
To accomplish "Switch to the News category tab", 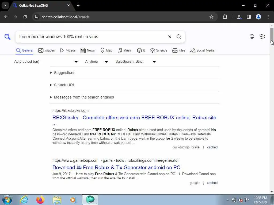I will pos(87,50).
